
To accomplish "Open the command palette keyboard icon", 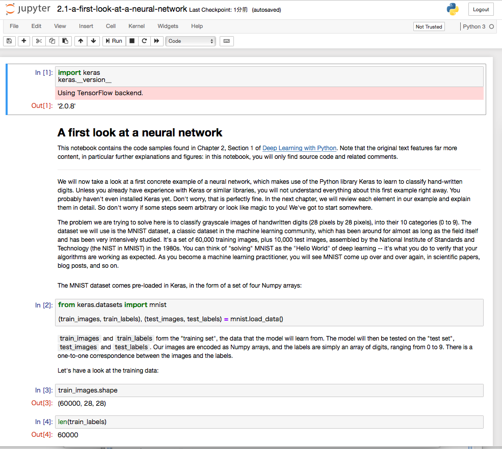I will (227, 41).
